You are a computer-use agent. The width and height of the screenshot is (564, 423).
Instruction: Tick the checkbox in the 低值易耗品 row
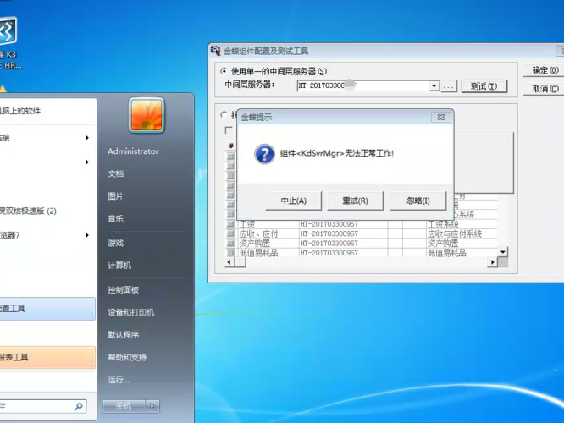pyautogui.click(x=230, y=253)
